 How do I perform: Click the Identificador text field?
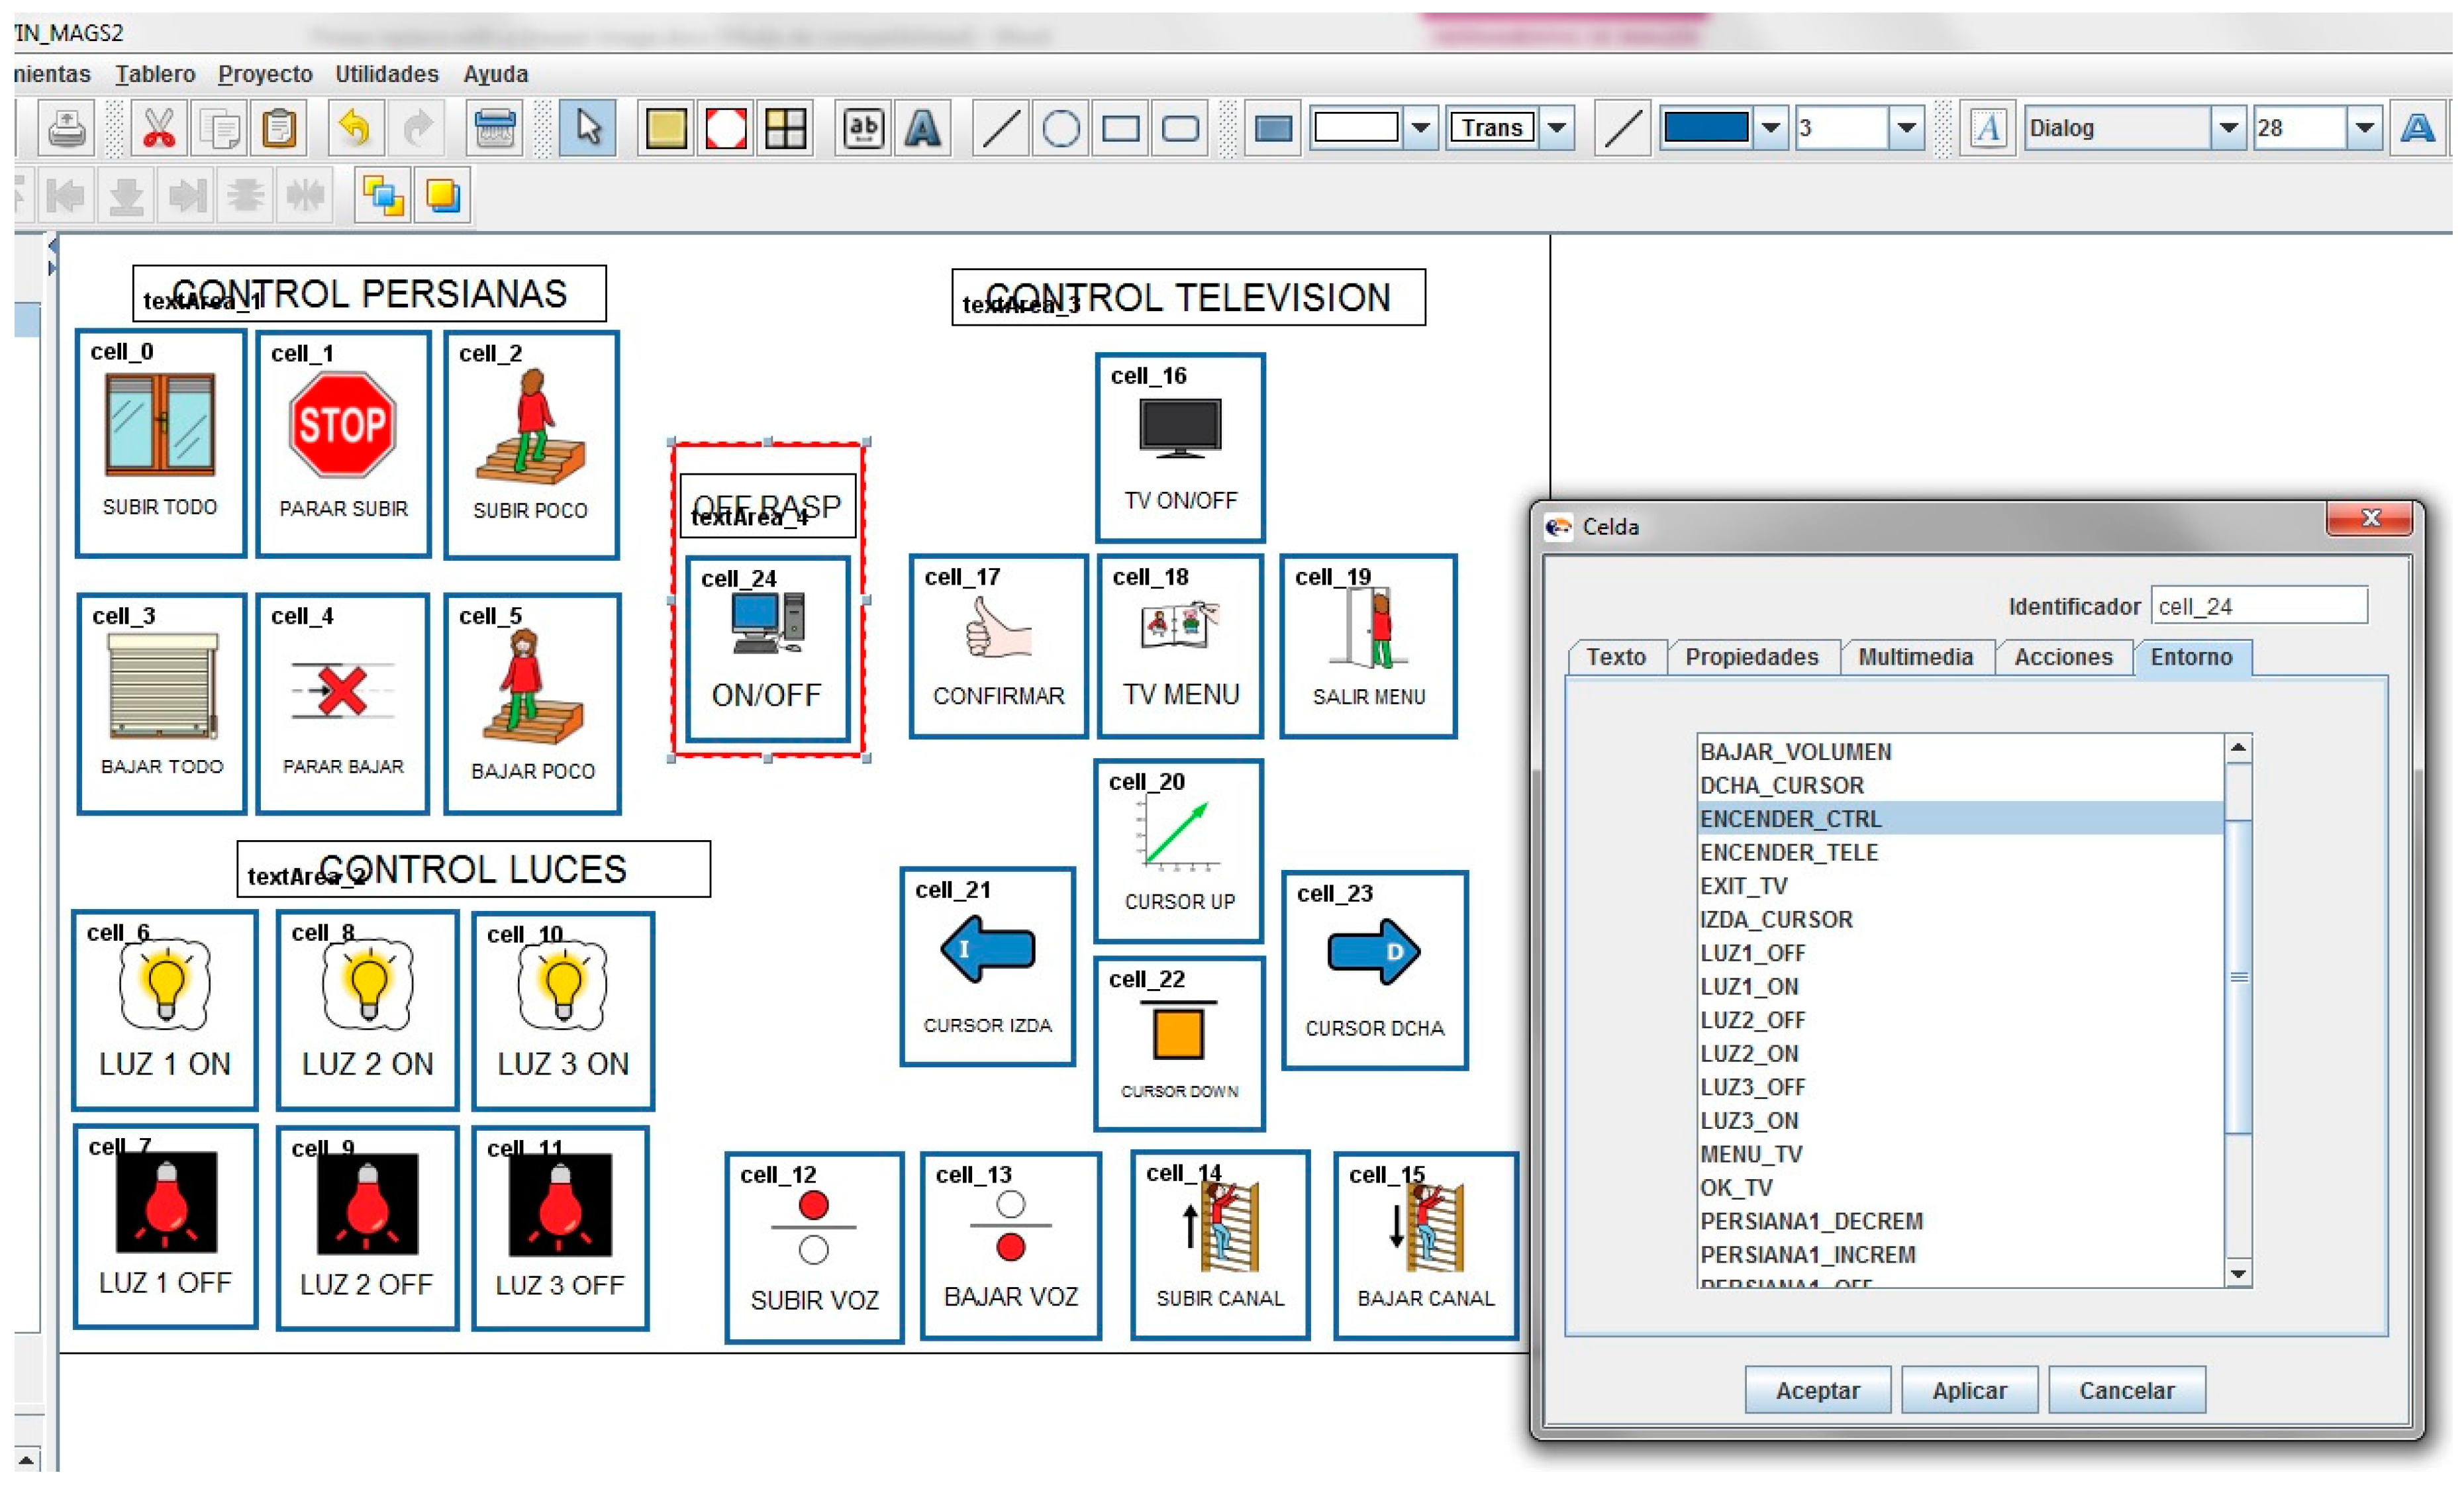[2258, 606]
